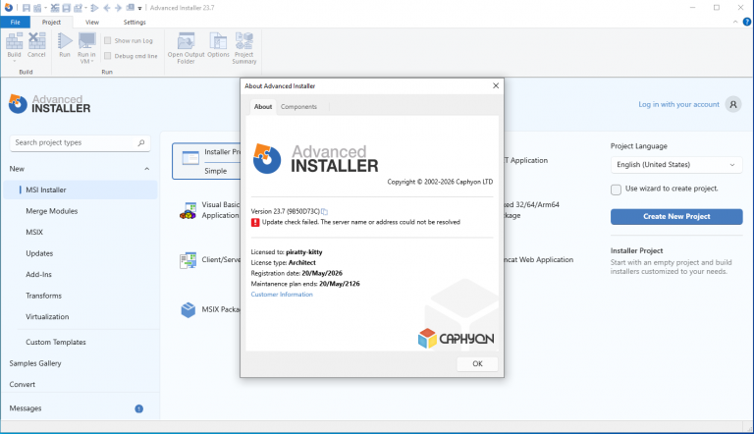Viewport: 754px width, 434px height.
Task: Select the Installer Project Simple tile
Action: [207, 161]
